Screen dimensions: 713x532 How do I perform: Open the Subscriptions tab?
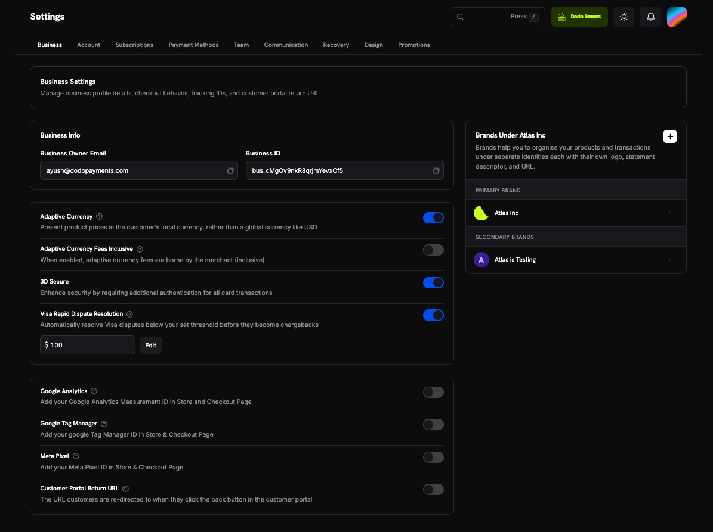pos(134,45)
